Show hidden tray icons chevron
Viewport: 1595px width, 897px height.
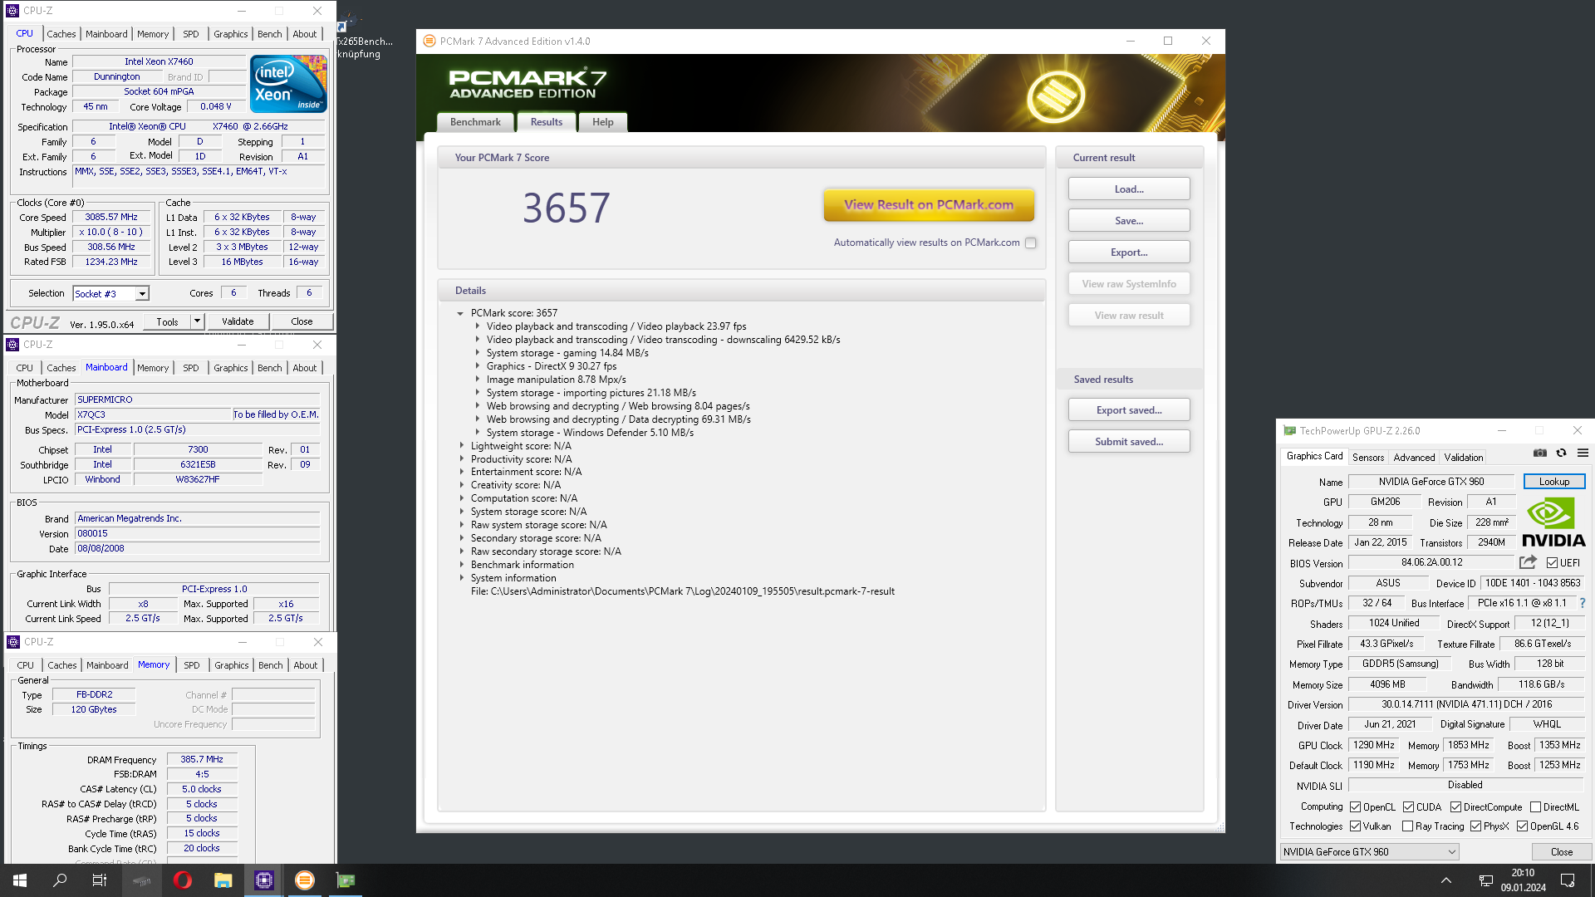pos(1446,880)
